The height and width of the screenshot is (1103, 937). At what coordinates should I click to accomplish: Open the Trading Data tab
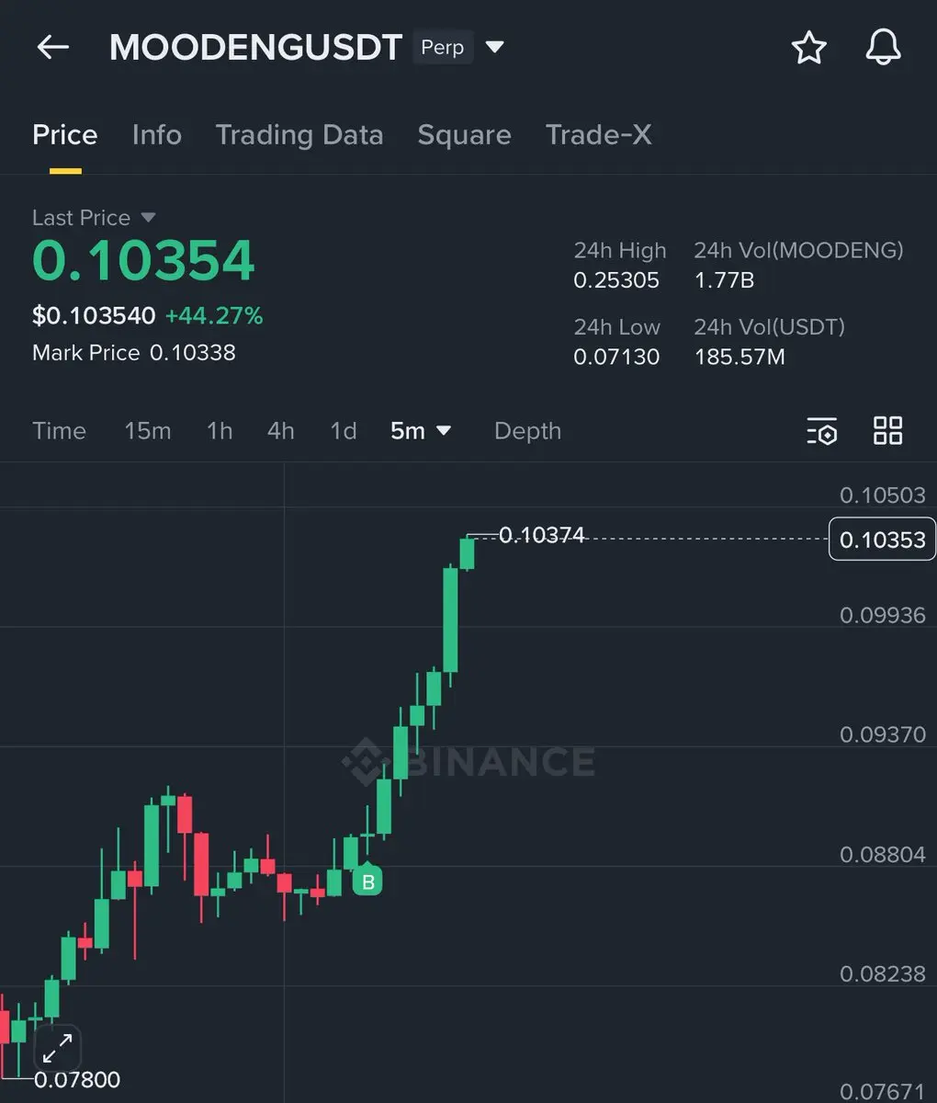point(299,135)
